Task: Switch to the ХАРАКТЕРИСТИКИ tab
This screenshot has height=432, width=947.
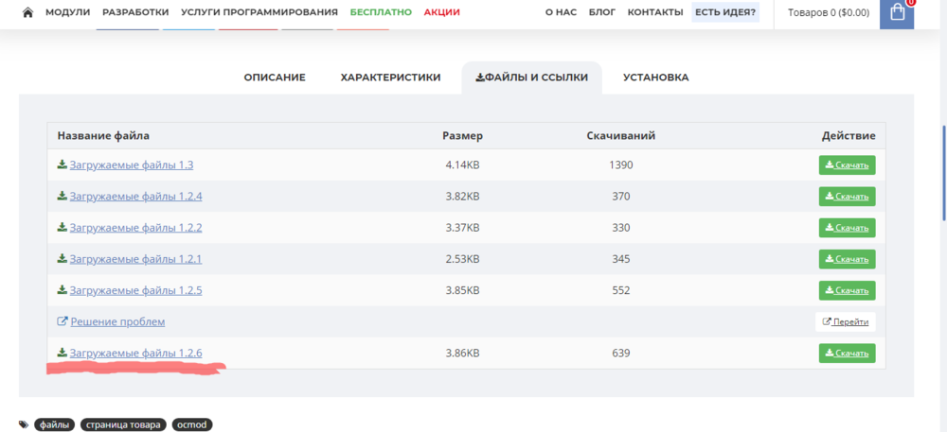Action: pyautogui.click(x=390, y=78)
